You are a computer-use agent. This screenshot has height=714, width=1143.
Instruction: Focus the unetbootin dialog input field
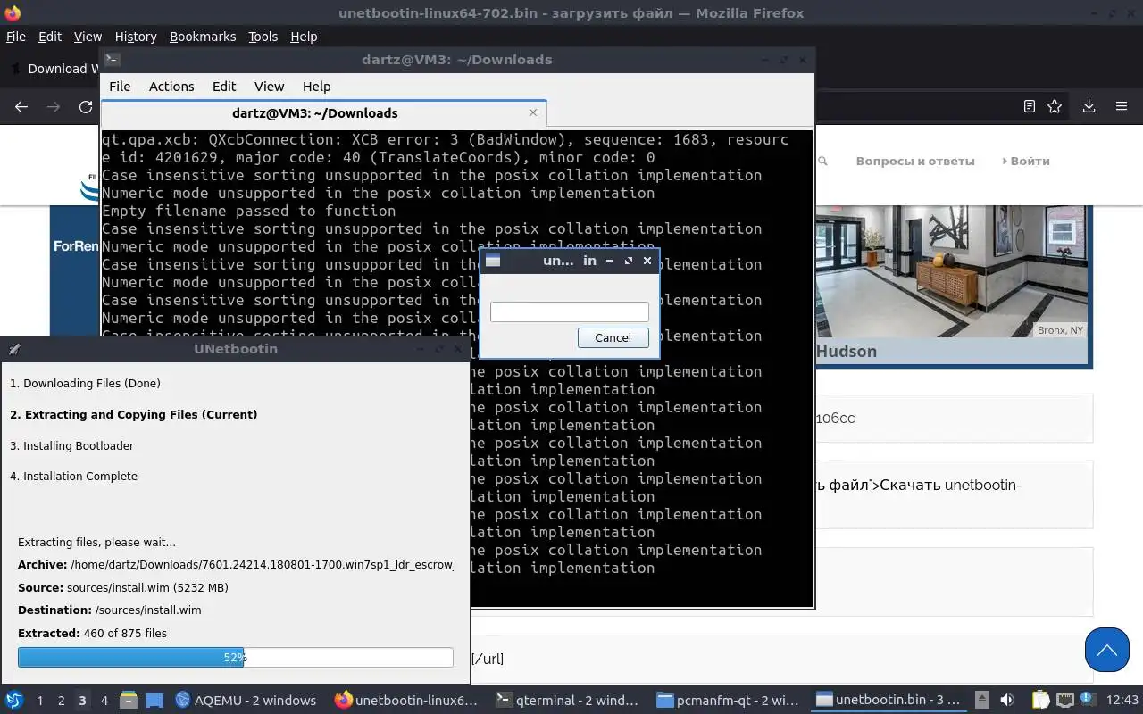click(x=570, y=311)
